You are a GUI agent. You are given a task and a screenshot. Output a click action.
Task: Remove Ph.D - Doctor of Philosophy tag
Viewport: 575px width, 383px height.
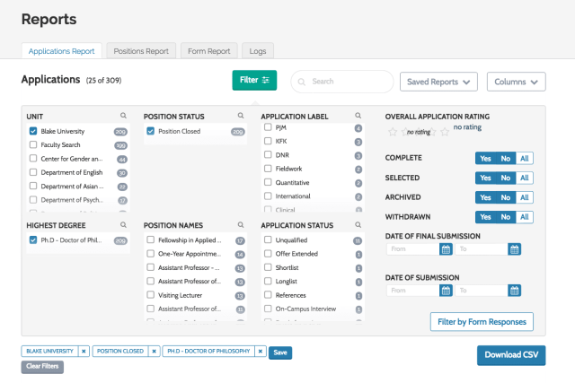click(x=261, y=351)
